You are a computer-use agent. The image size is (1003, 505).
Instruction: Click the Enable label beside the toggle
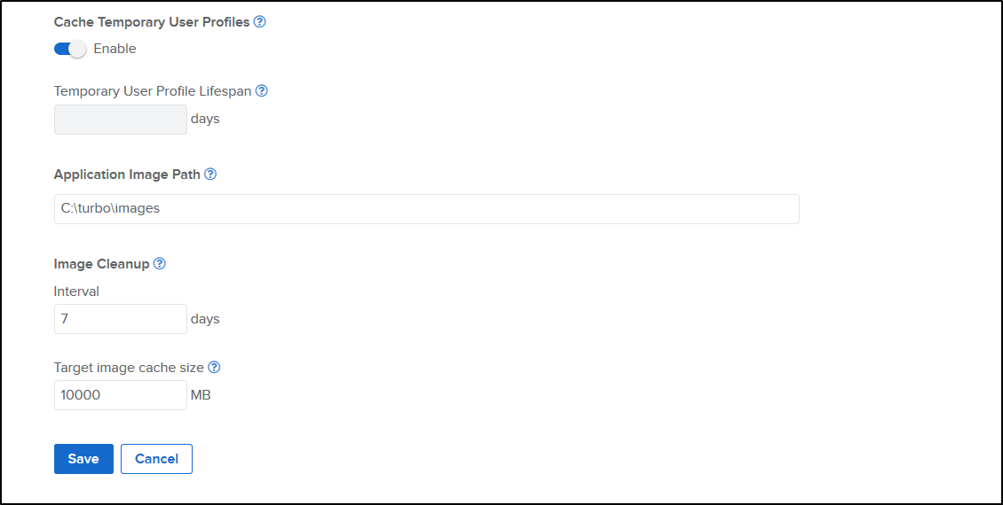pos(115,49)
